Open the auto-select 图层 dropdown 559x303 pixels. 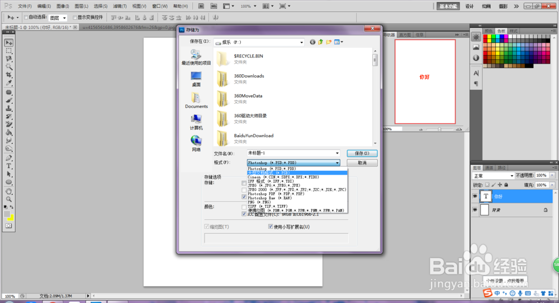pos(58,17)
